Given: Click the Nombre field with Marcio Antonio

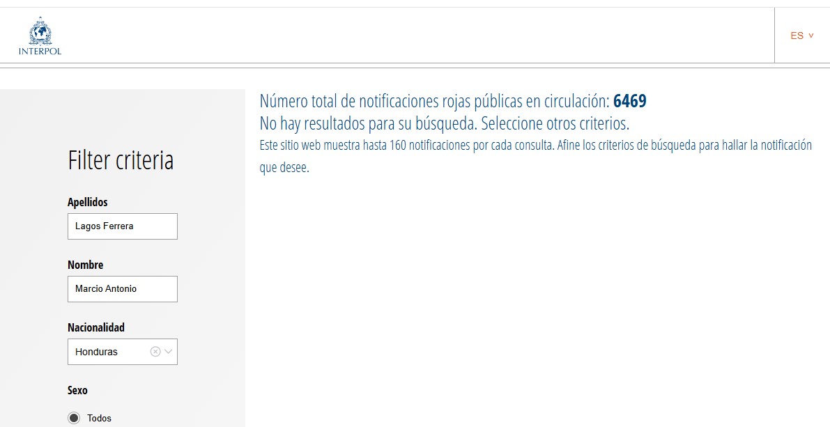Looking at the screenshot, I should point(122,289).
